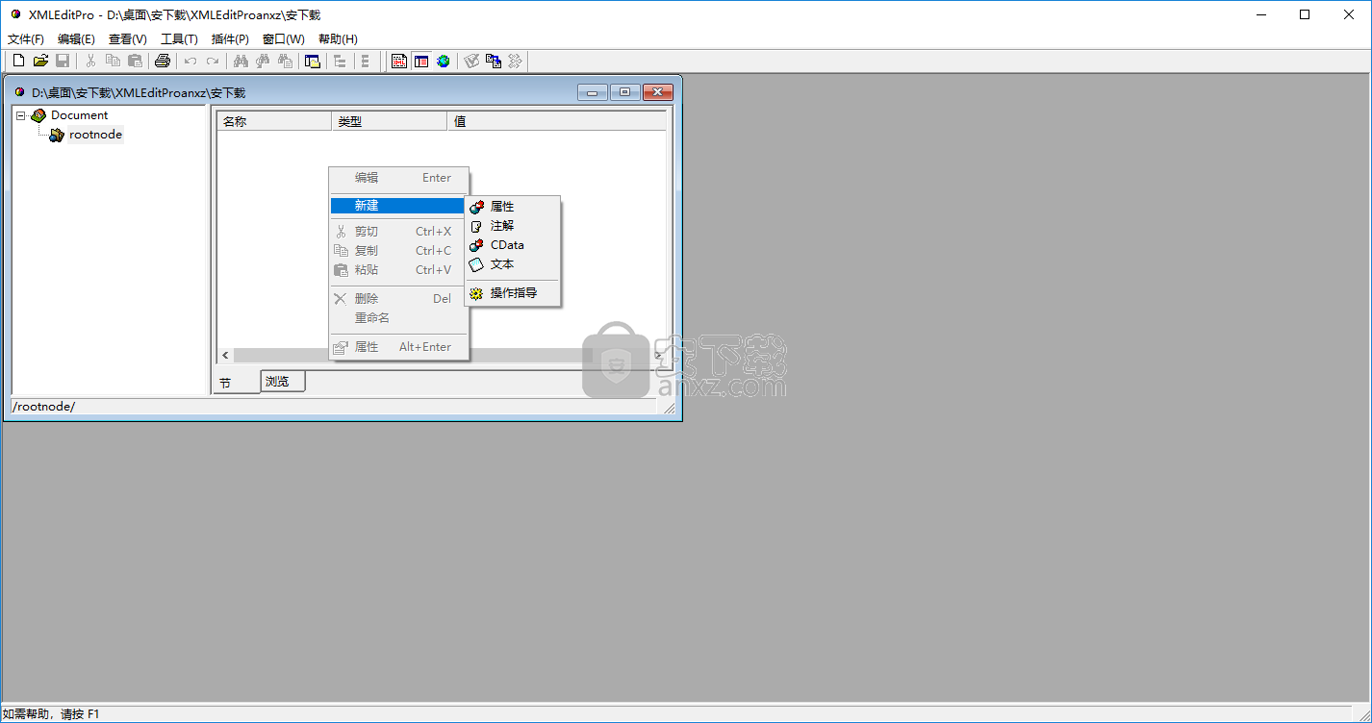Minimize the inner document window
The width and height of the screenshot is (1372, 723).
(593, 92)
